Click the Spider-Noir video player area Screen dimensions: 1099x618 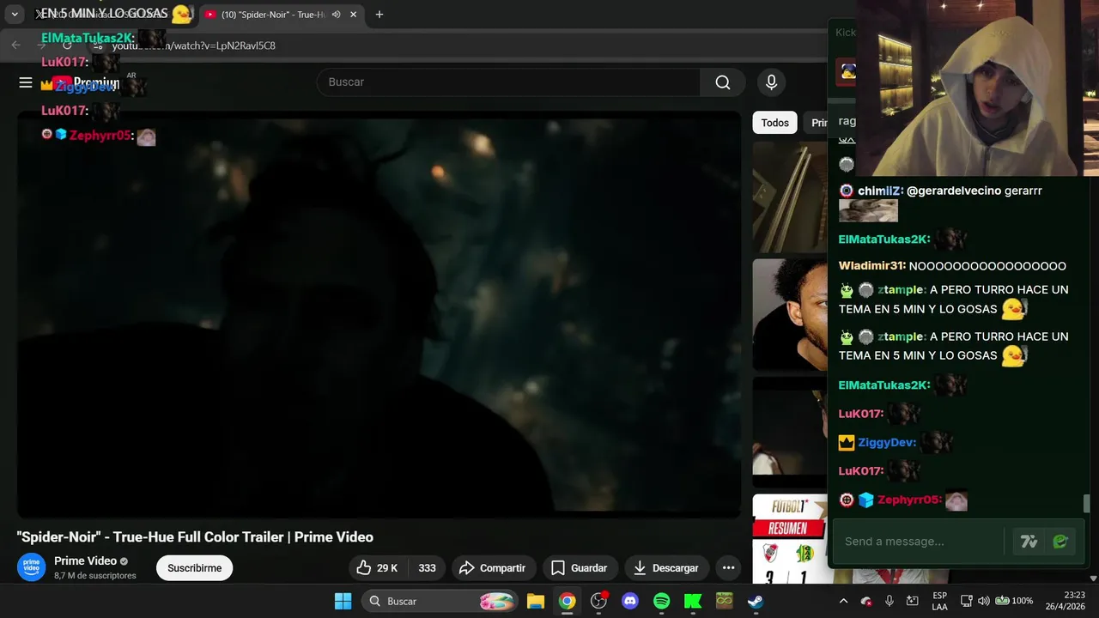point(379,314)
